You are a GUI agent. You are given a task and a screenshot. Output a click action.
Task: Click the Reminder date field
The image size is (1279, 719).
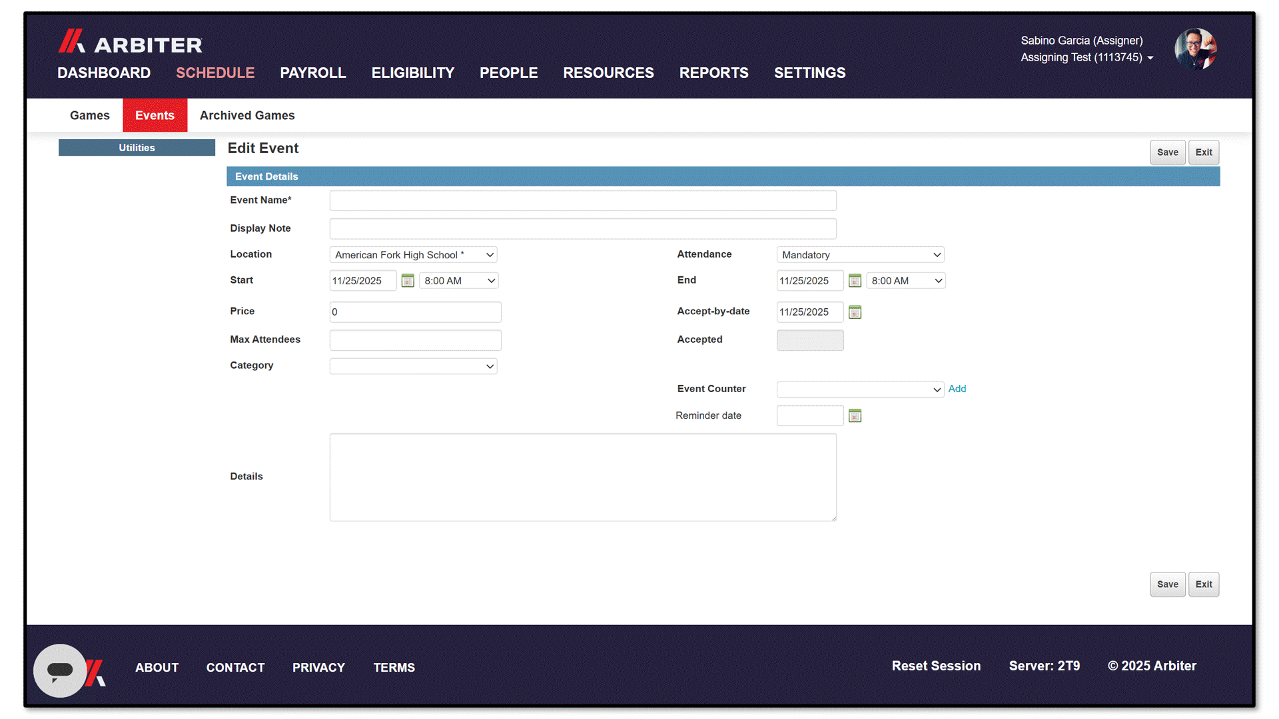810,416
